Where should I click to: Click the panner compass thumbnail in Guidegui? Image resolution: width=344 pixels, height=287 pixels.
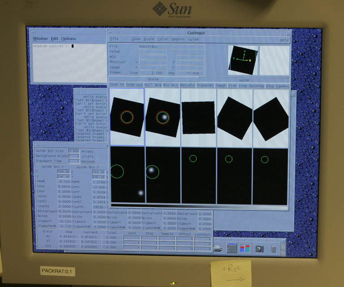(x=242, y=60)
